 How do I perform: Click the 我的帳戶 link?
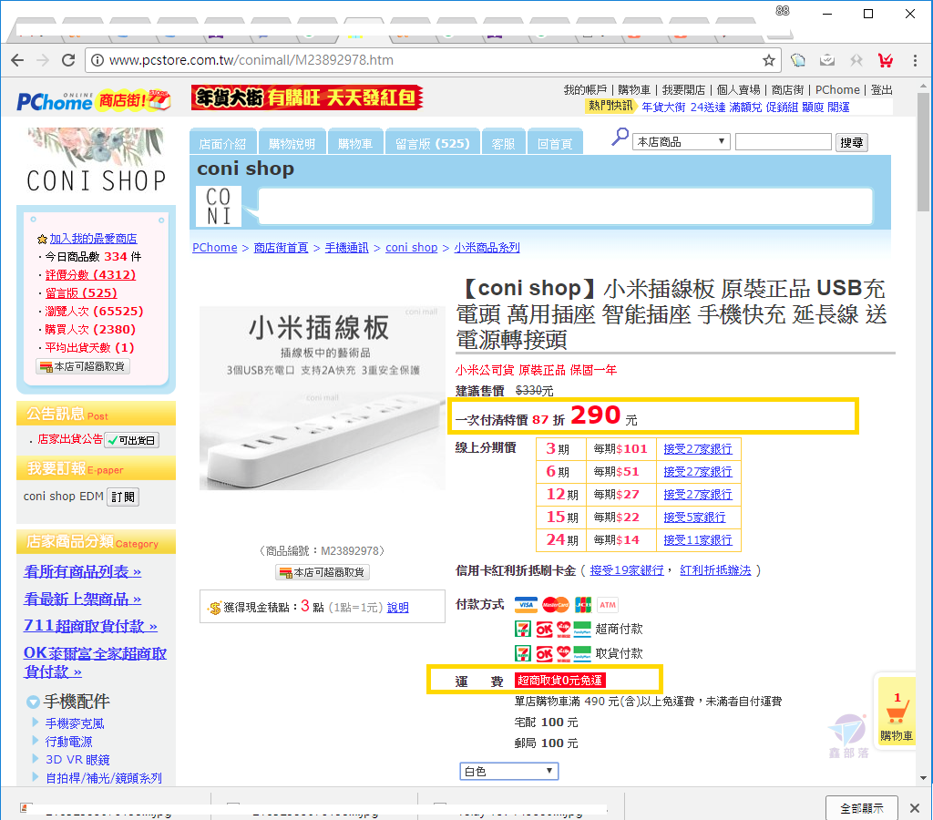click(586, 90)
